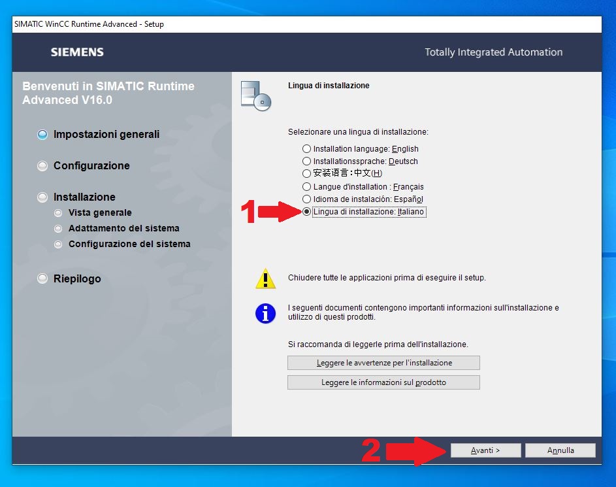The width and height of the screenshot is (616, 487).
Task: Click Configurazione step in sidebar
Action: (91, 166)
